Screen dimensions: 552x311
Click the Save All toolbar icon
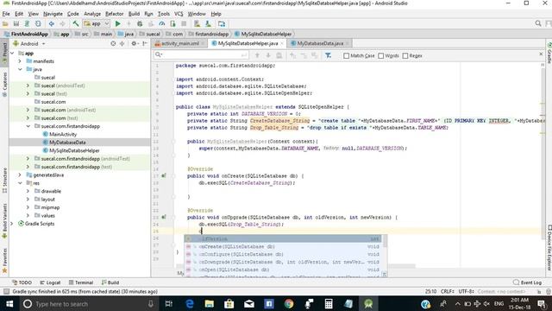tap(16, 23)
